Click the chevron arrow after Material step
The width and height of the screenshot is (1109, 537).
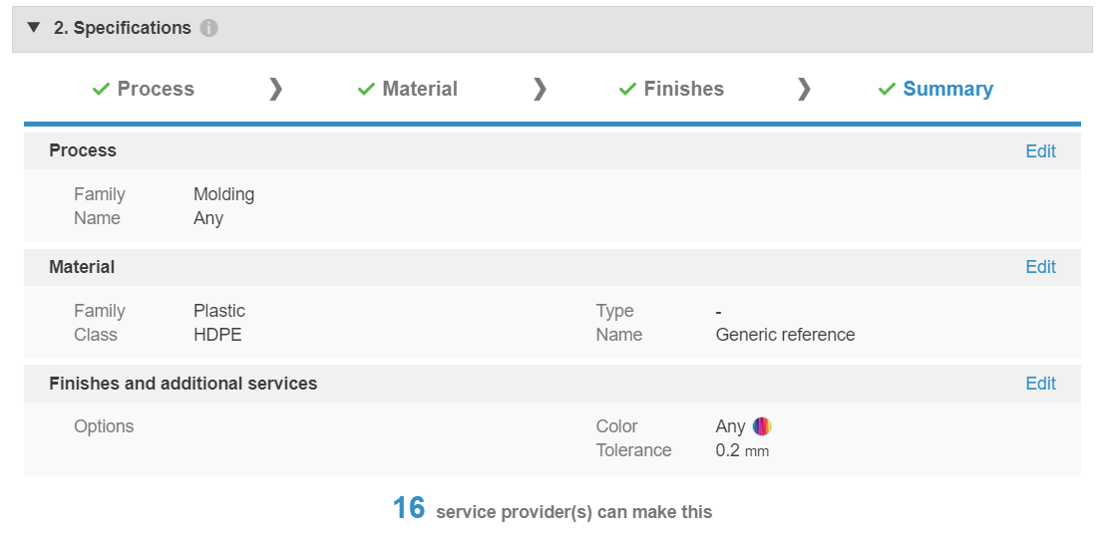pyautogui.click(x=540, y=89)
